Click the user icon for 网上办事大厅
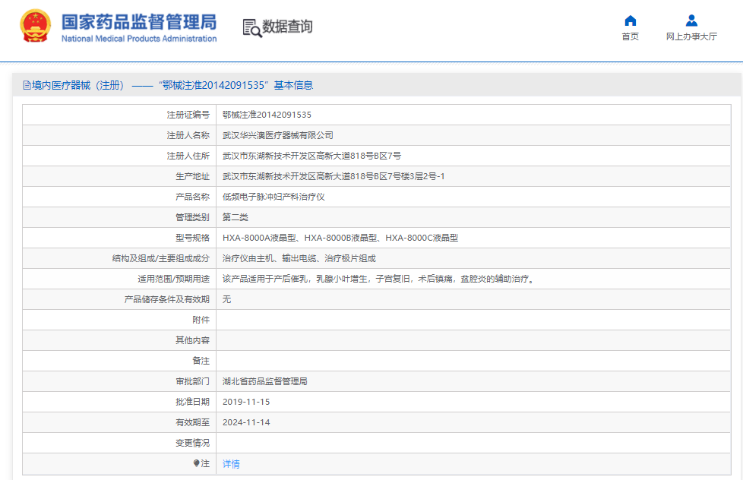 point(691,21)
